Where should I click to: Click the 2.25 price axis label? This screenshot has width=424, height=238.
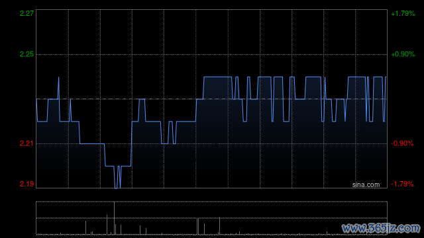click(26, 54)
